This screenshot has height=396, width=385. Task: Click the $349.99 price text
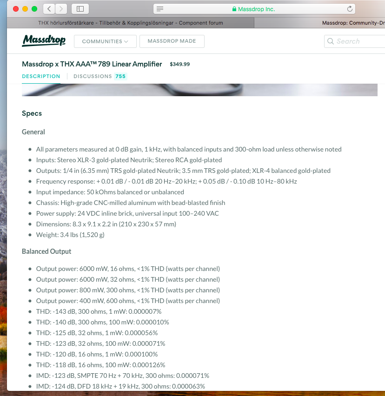pyautogui.click(x=179, y=64)
